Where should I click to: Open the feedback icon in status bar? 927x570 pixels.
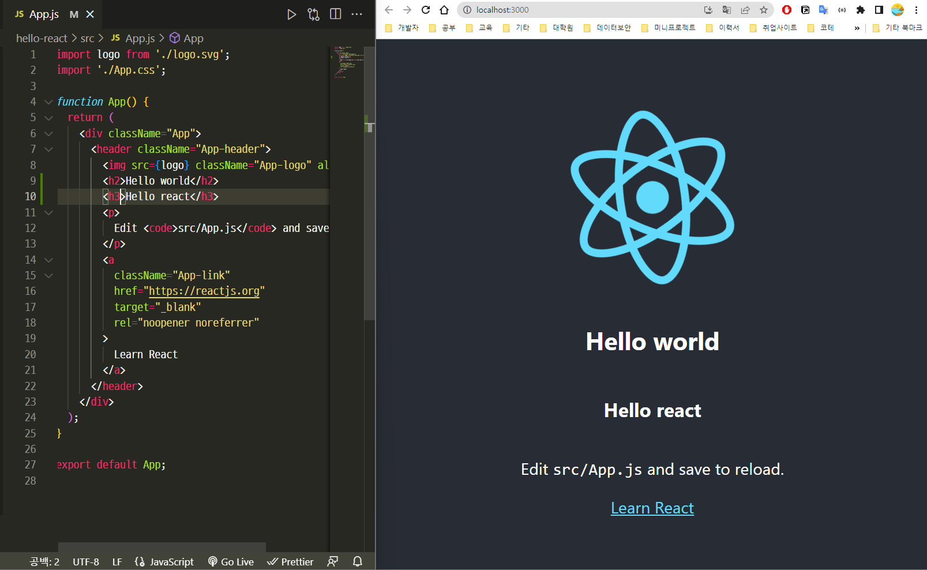tap(333, 562)
